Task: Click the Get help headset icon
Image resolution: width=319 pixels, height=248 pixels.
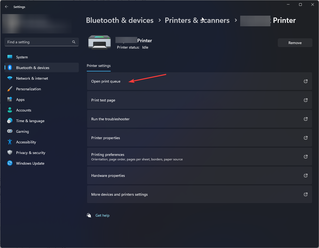Action: [89, 215]
